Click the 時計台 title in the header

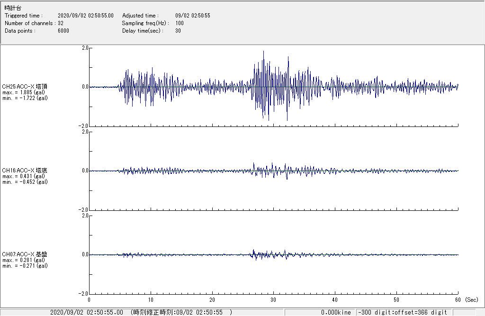pyautogui.click(x=13, y=8)
